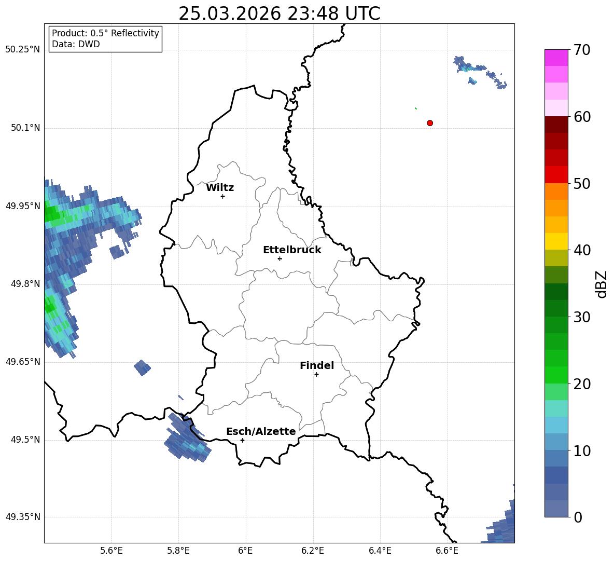Click the 49.35°N latitude label

point(22,517)
